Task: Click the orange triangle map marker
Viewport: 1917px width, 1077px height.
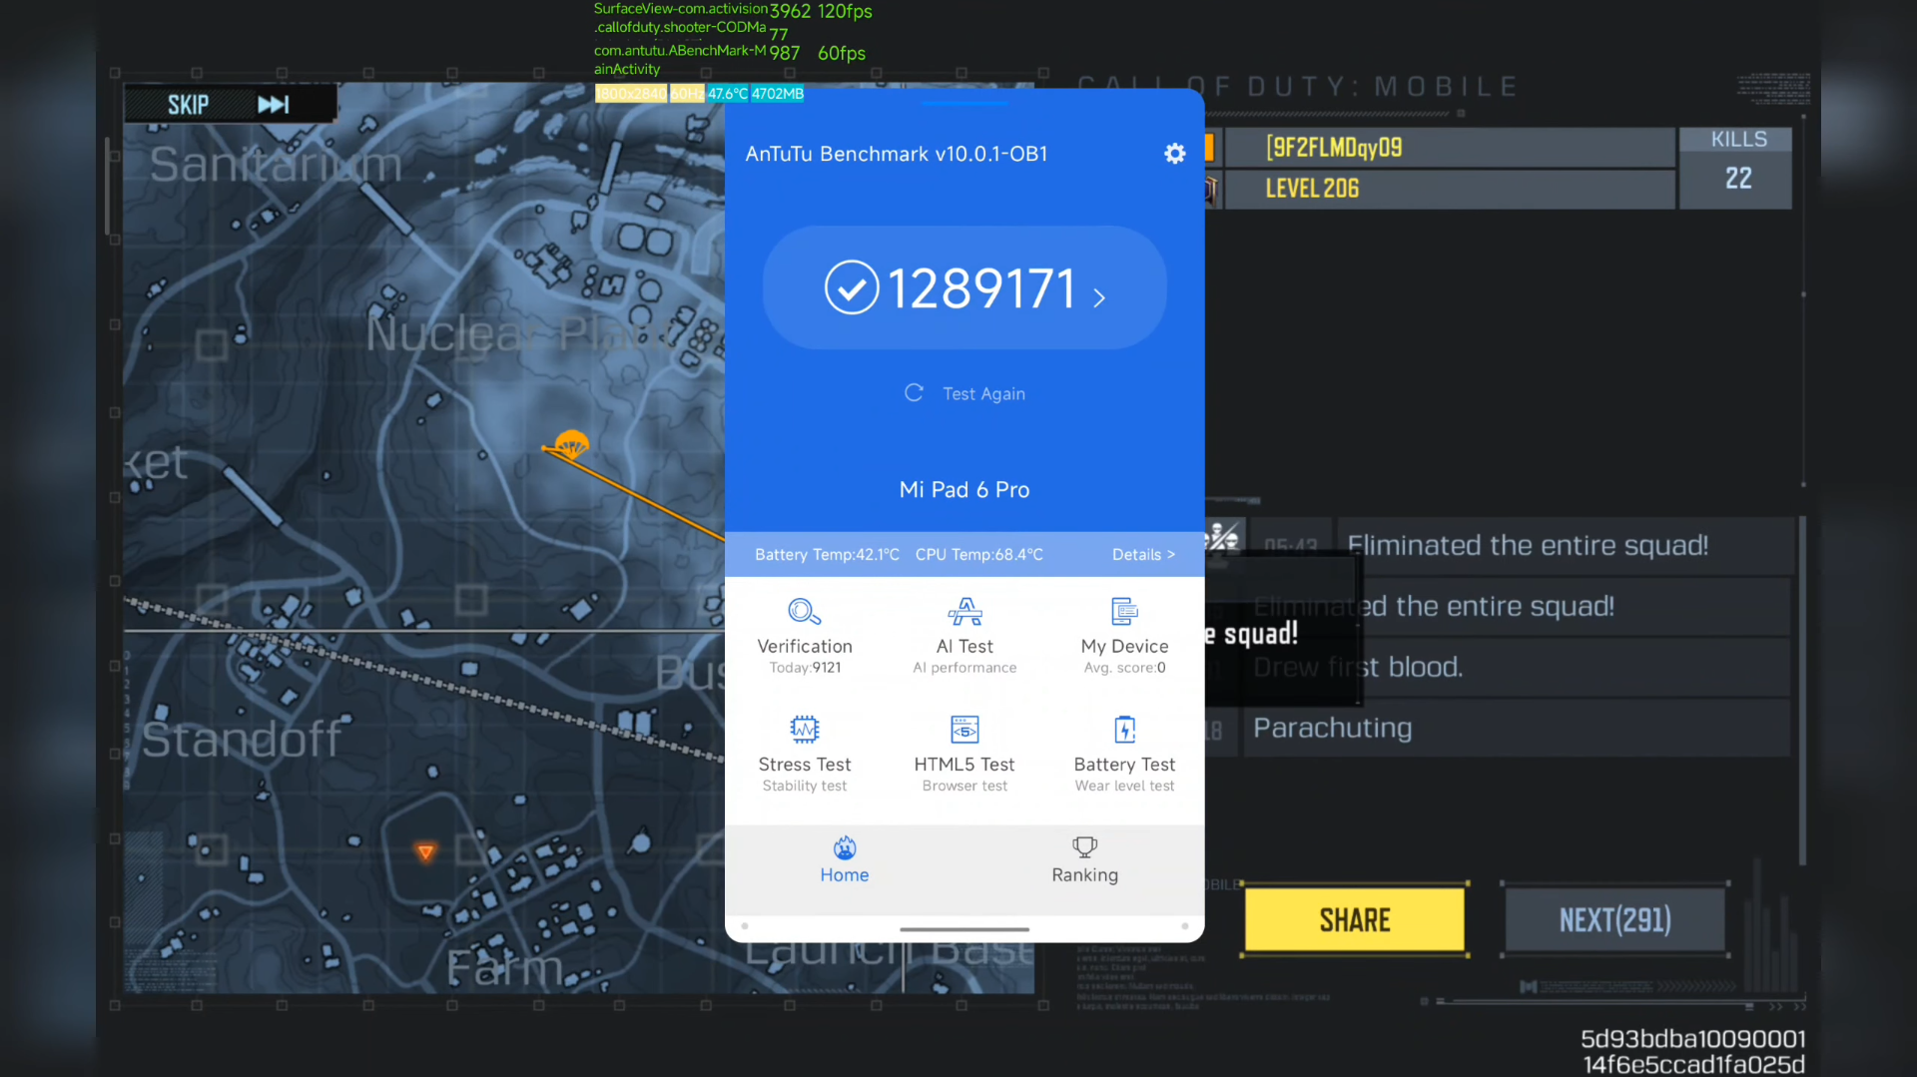Action: tap(425, 851)
